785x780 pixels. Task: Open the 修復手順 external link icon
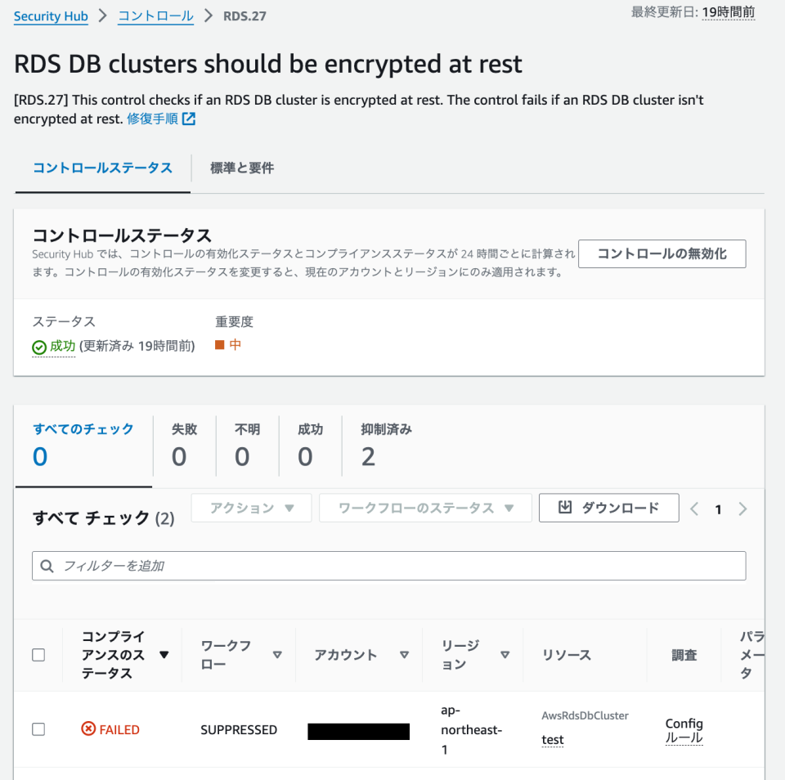coord(190,119)
